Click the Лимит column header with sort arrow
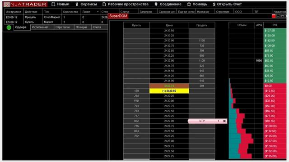 [x=90, y=12]
